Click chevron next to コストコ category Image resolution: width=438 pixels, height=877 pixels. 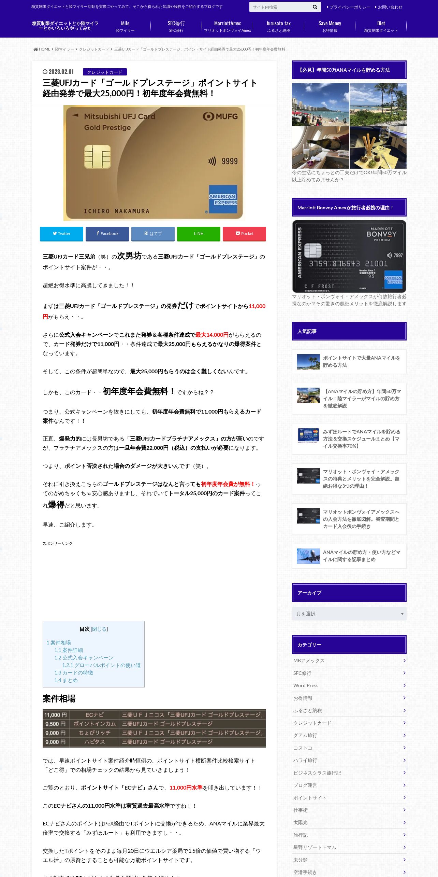(x=404, y=748)
